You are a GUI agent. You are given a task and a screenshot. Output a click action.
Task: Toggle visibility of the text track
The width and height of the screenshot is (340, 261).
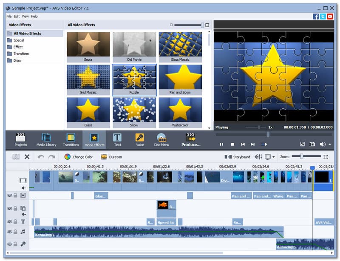coord(9,222)
